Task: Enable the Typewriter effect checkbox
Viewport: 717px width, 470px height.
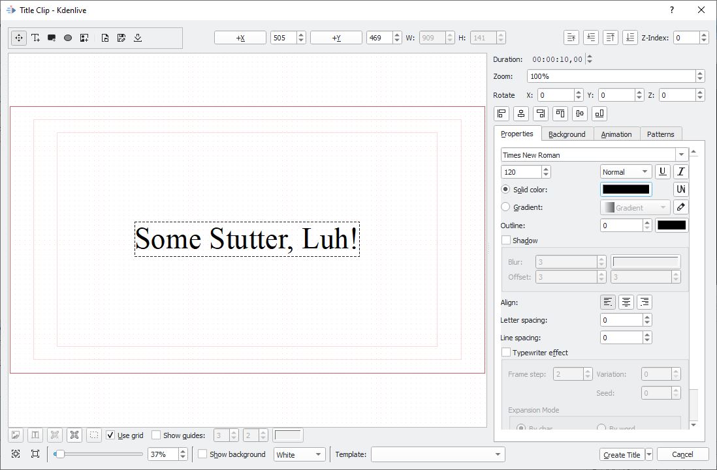Action: [505, 353]
